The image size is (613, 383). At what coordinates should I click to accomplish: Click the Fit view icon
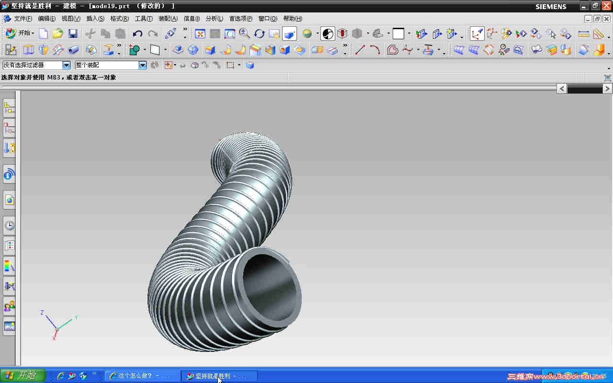200,34
